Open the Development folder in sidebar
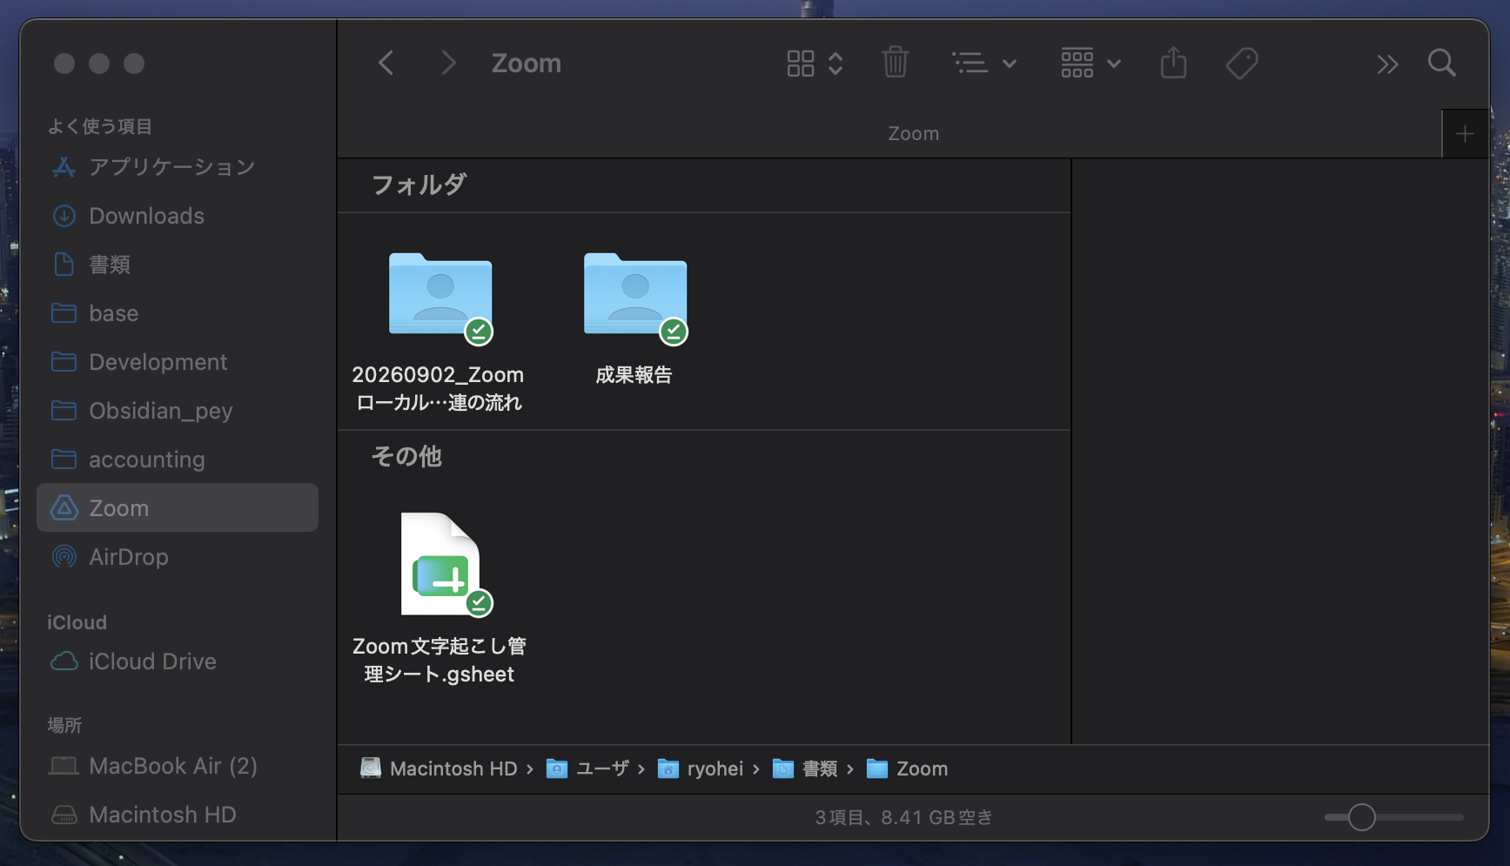The width and height of the screenshot is (1510, 866). pos(178,361)
